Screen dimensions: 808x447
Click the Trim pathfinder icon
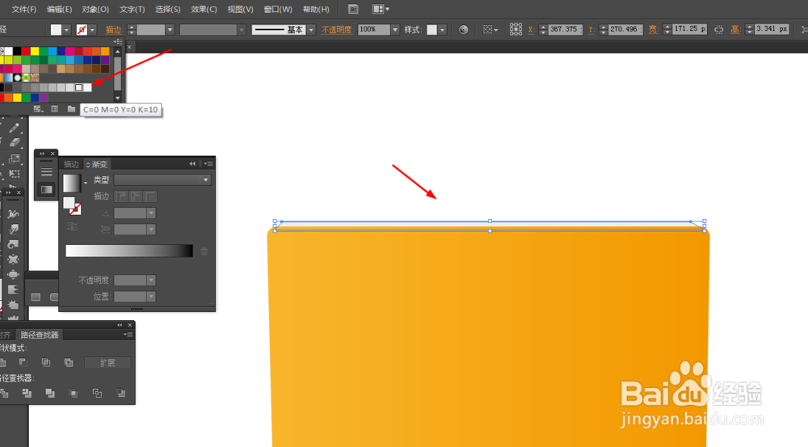click(27, 394)
